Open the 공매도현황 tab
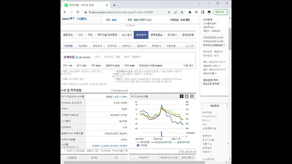Screen dimensions: 292x164 click(188, 35)
